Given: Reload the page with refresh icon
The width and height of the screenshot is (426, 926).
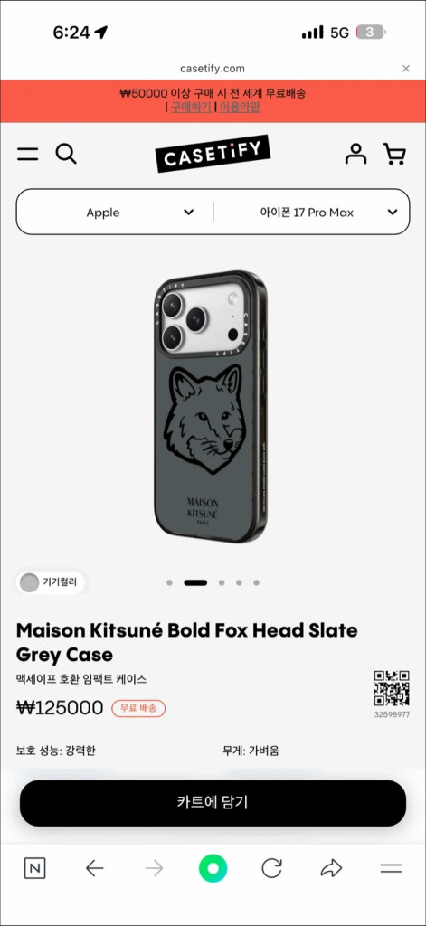Looking at the screenshot, I should (x=271, y=868).
